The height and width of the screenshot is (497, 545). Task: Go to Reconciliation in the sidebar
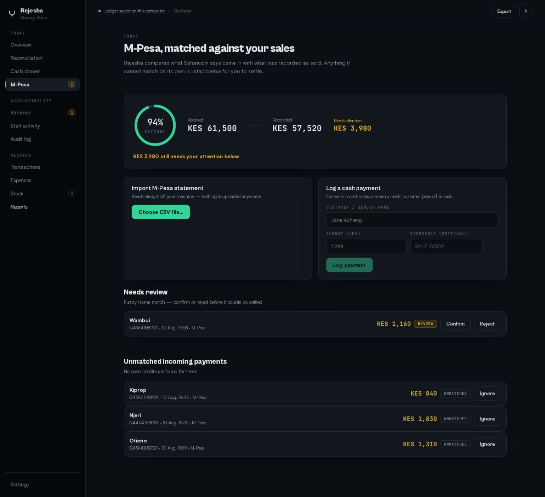pyautogui.click(x=43, y=58)
